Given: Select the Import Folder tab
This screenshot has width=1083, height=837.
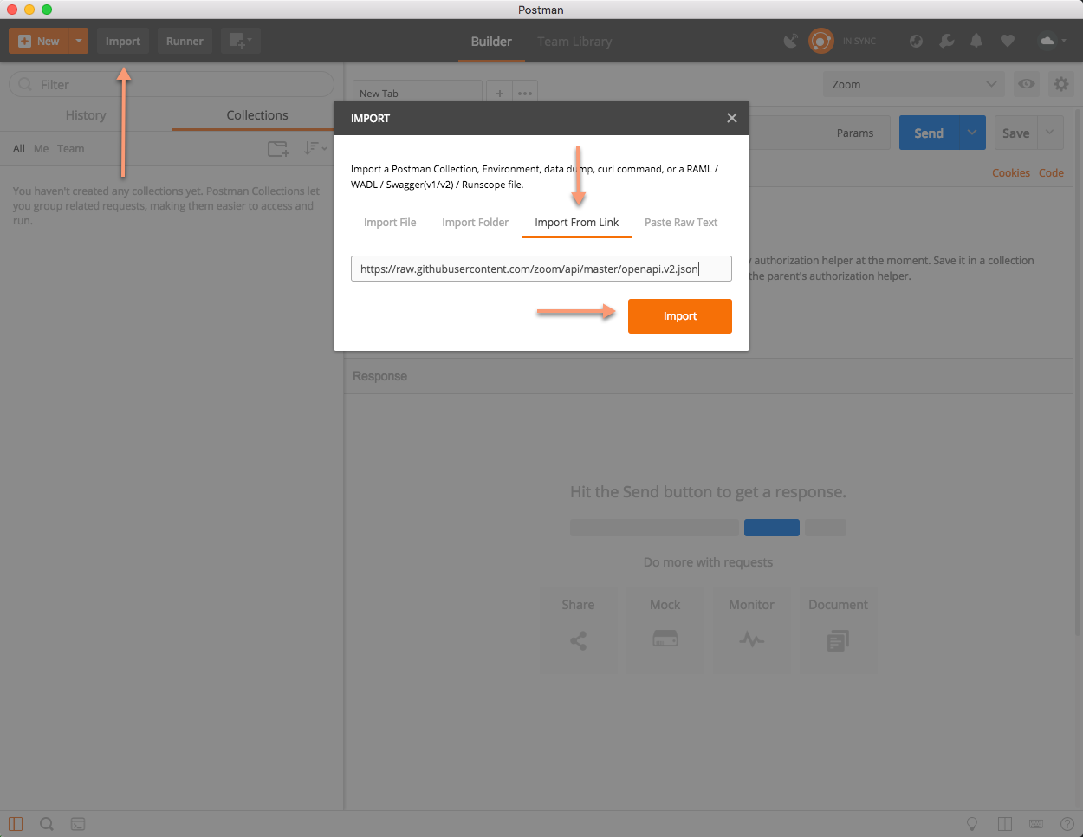Looking at the screenshot, I should (476, 223).
